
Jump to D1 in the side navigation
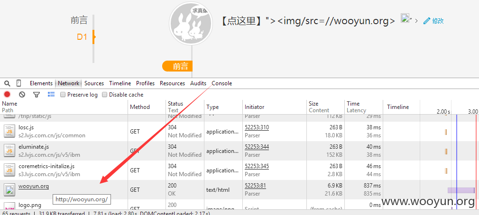82,37
